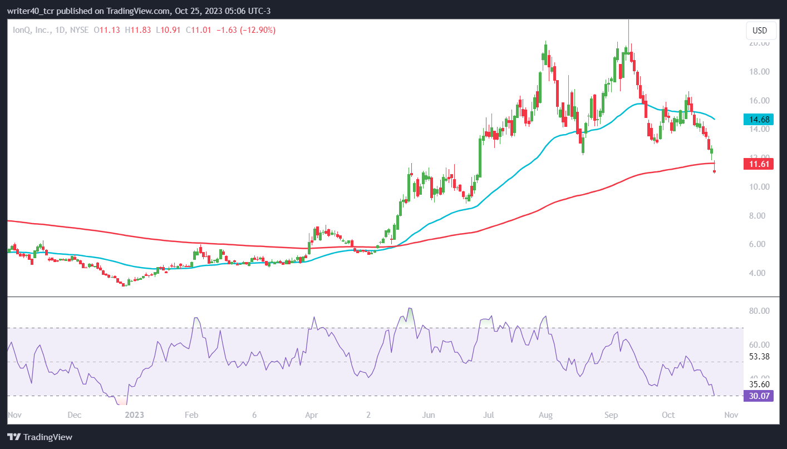Click the 16.00 price axis label

(760, 101)
